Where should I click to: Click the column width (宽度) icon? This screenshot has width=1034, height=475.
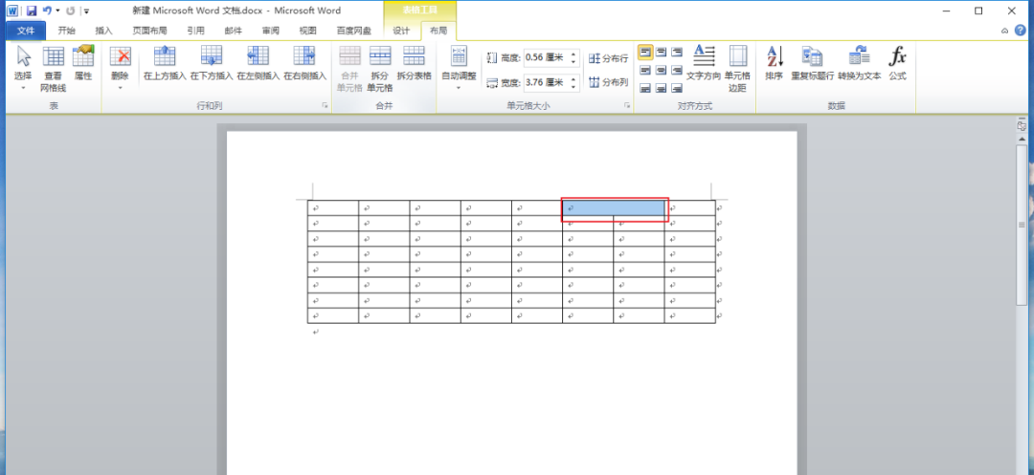pos(492,83)
